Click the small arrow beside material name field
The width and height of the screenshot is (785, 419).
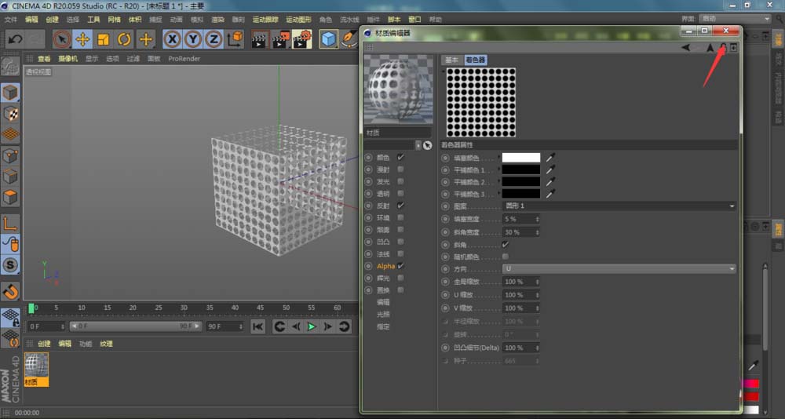coord(418,145)
